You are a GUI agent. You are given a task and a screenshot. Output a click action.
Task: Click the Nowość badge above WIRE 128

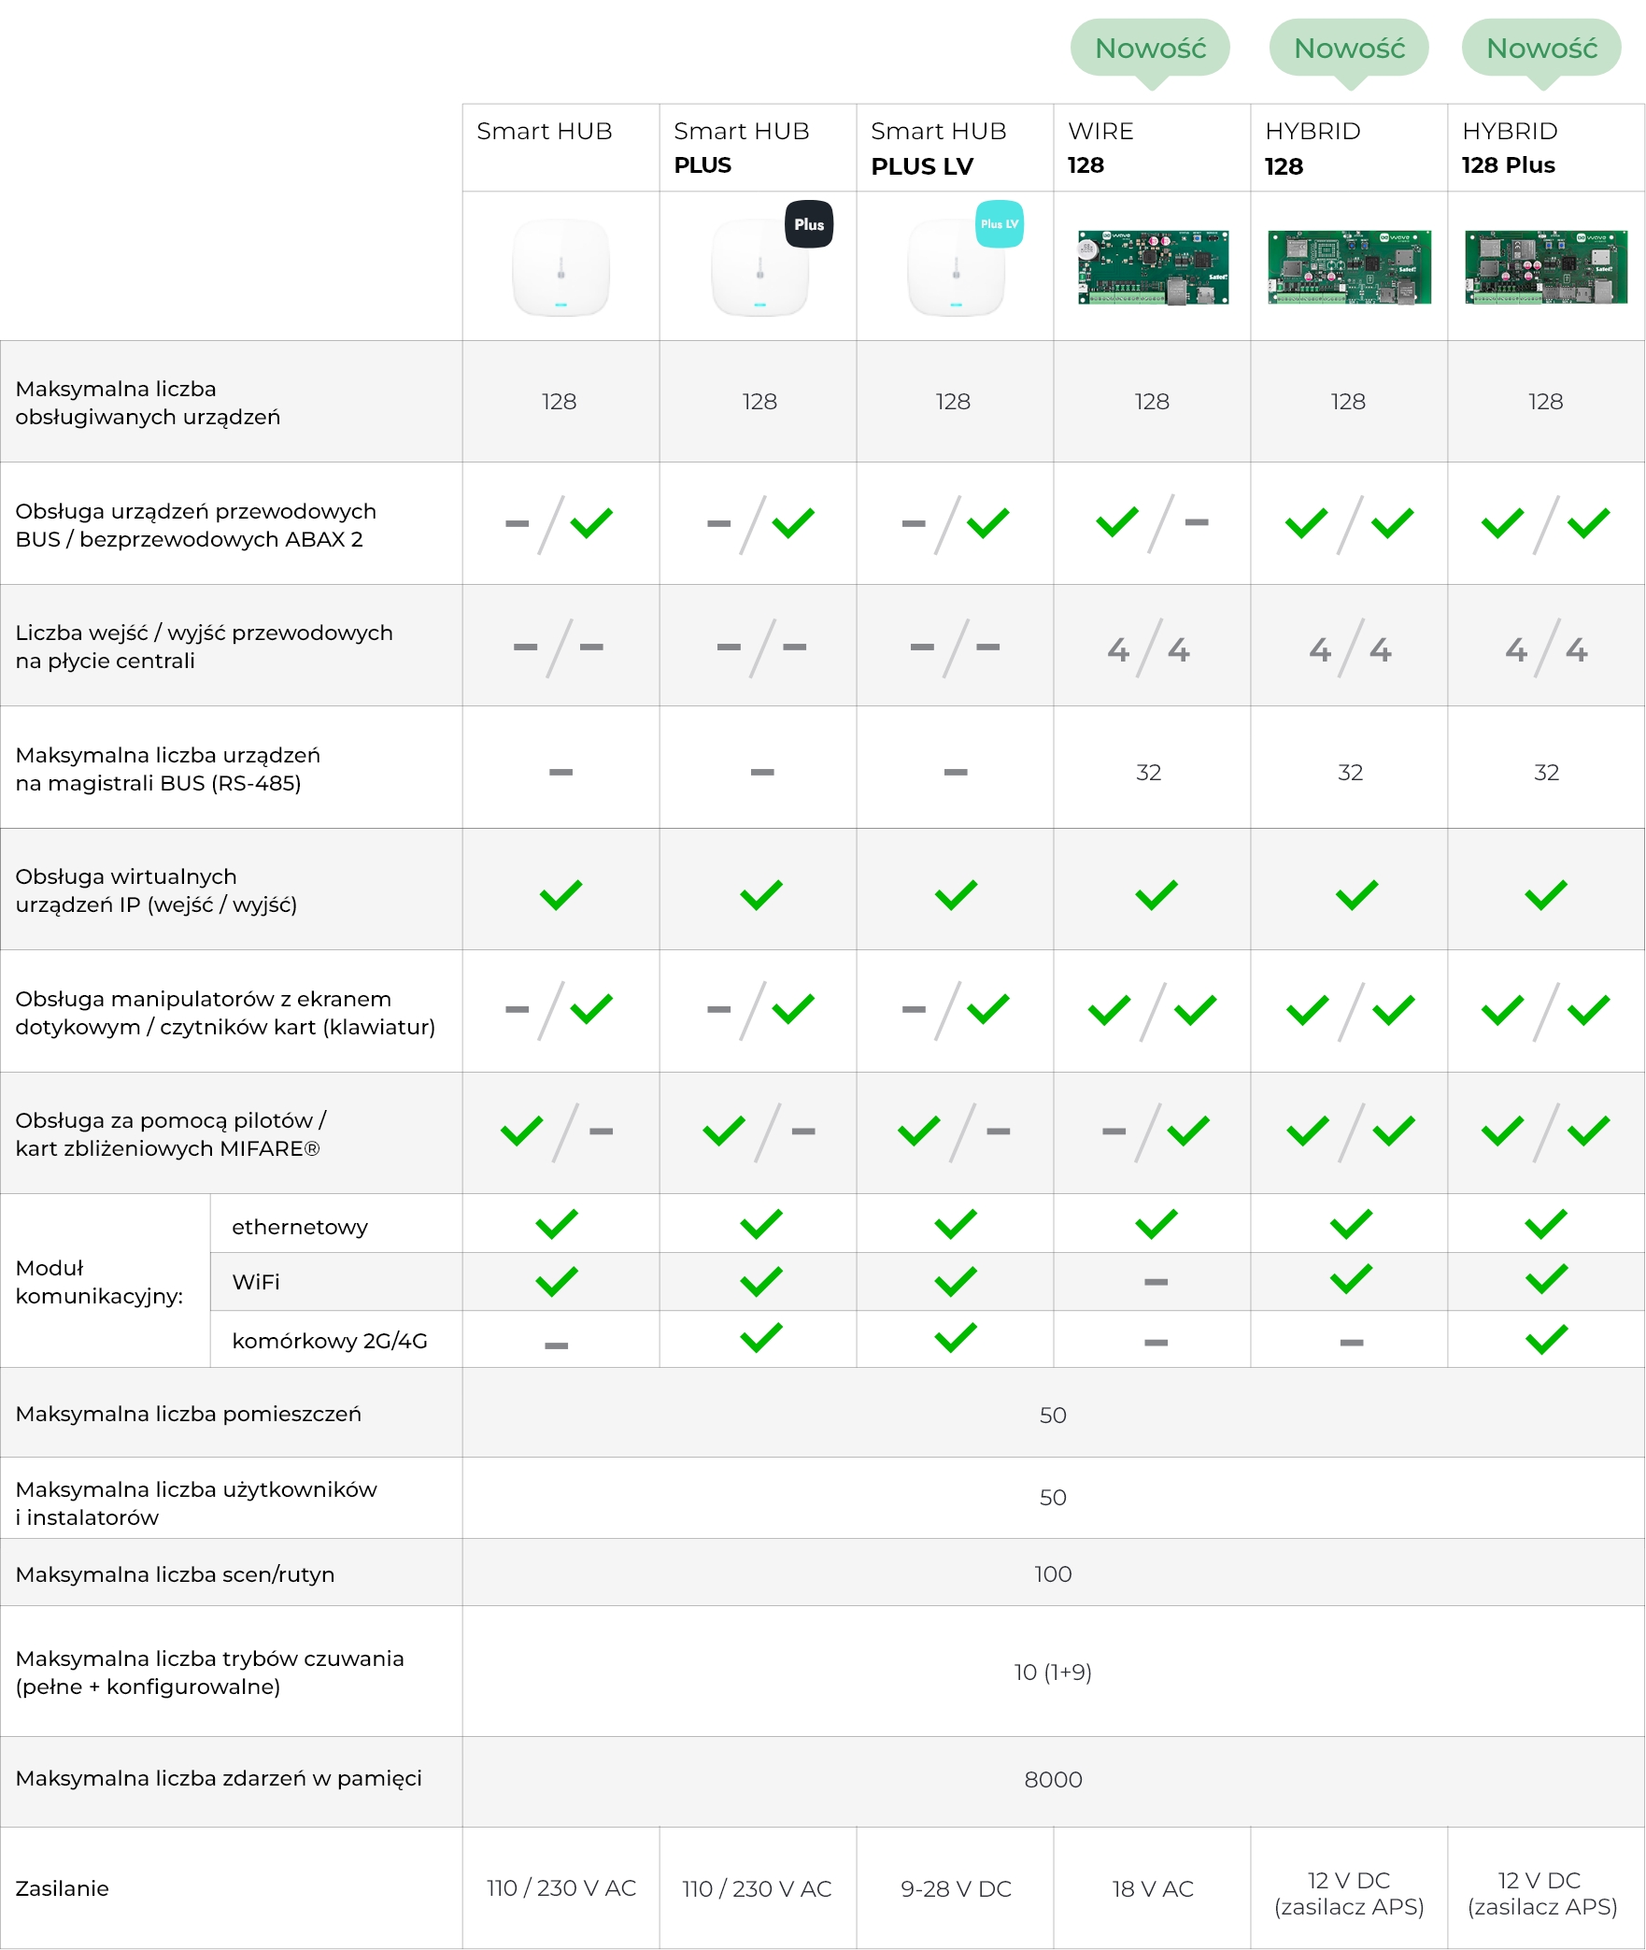1150,49
